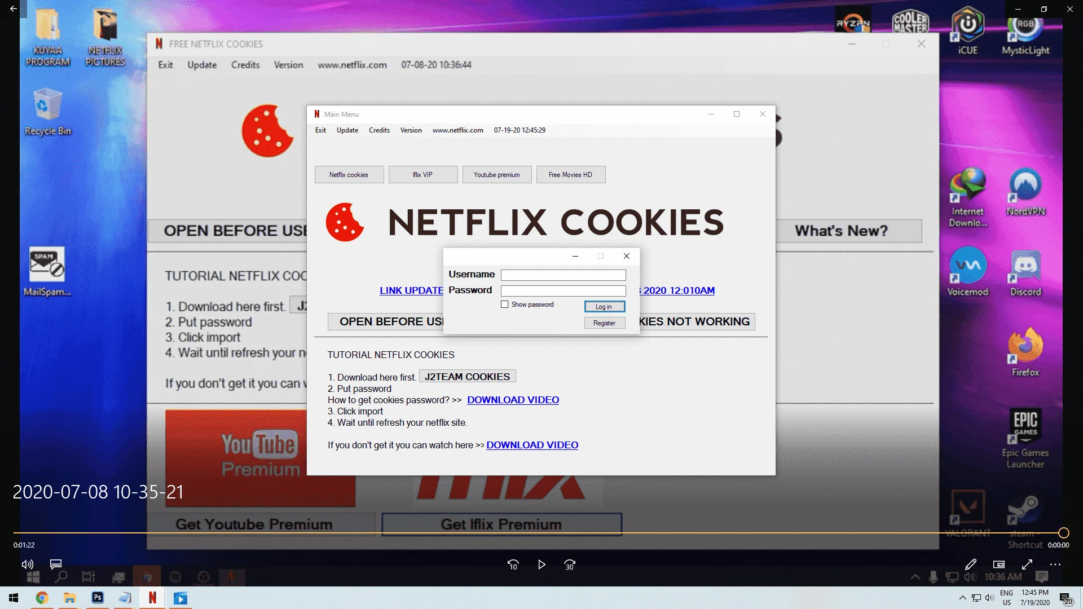The width and height of the screenshot is (1083, 609).
Task: Click OPEN BEFORE USE in Main Menu window
Action: point(386,321)
